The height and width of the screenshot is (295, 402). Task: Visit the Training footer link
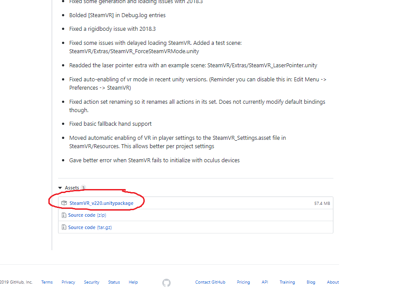click(287, 282)
